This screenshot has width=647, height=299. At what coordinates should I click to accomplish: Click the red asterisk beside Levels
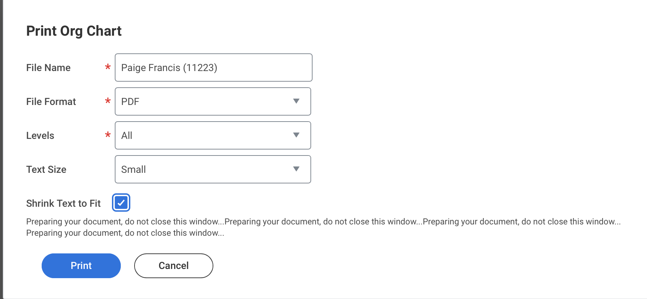[x=108, y=135]
